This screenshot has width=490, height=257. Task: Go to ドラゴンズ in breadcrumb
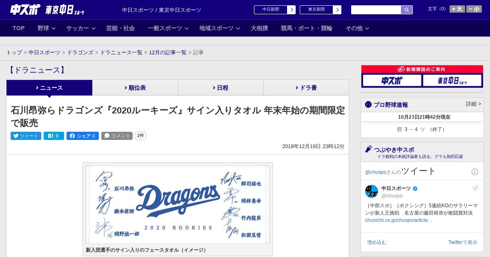[80, 53]
